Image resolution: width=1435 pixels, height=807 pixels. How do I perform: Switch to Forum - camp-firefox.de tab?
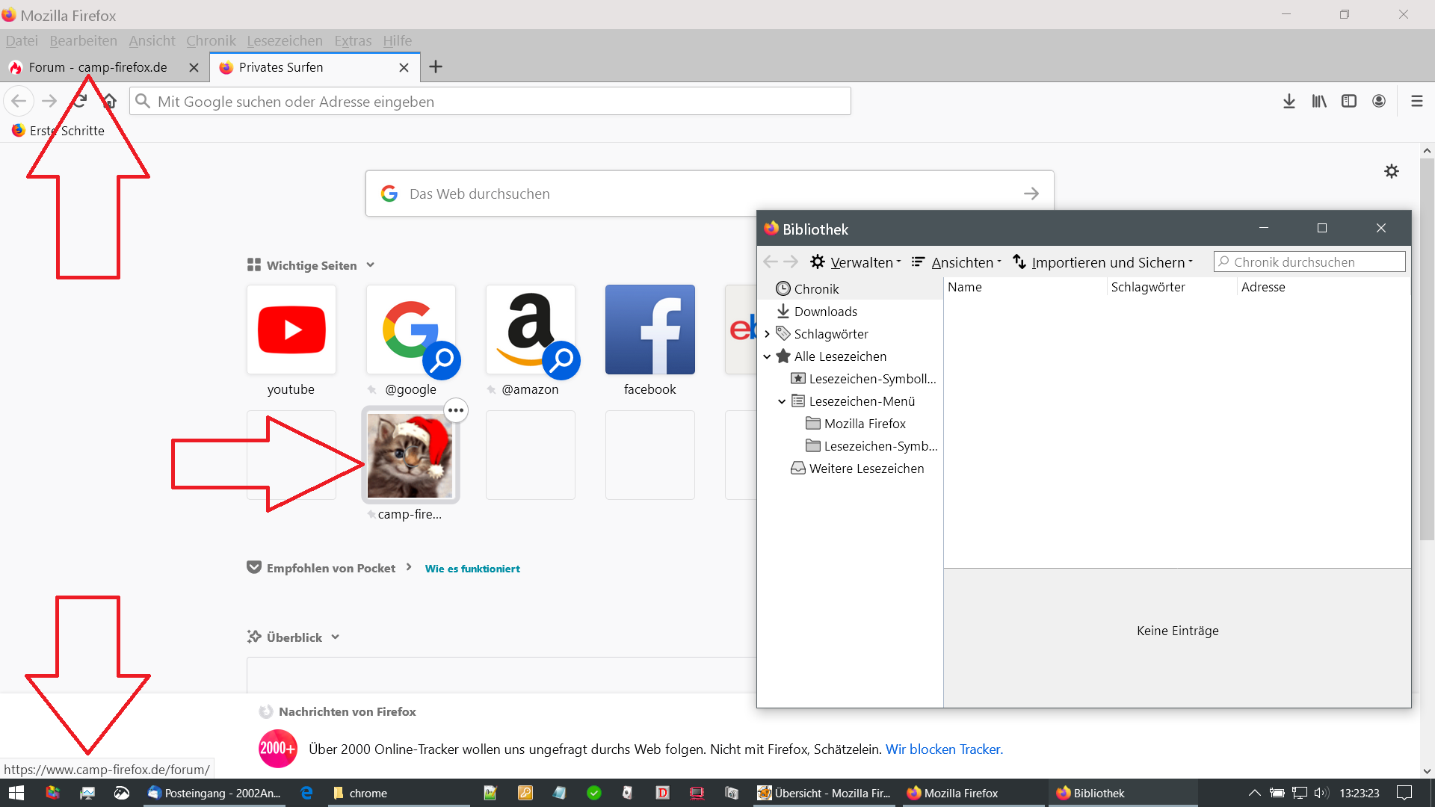click(x=97, y=67)
